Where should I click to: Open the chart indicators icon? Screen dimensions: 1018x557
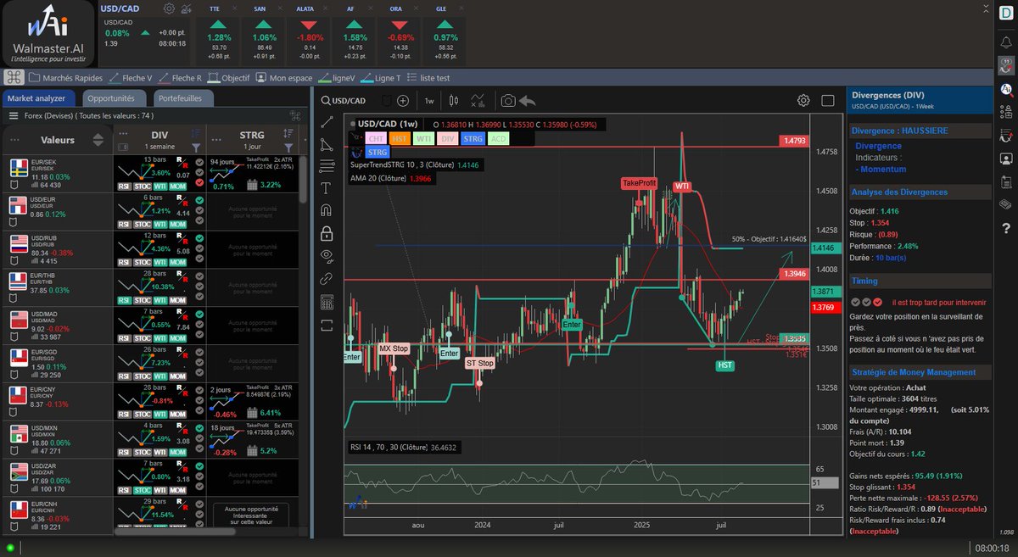click(x=476, y=100)
